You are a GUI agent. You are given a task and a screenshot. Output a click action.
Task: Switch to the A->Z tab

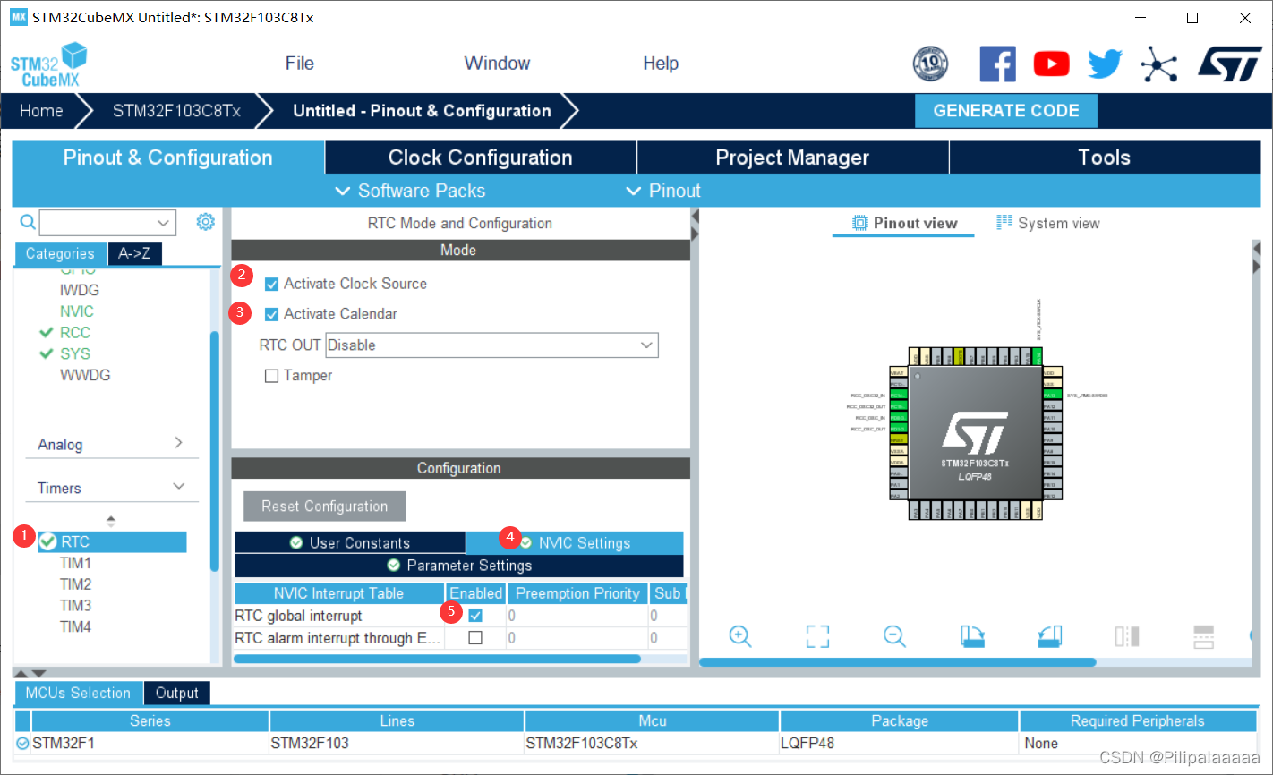(134, 253)
